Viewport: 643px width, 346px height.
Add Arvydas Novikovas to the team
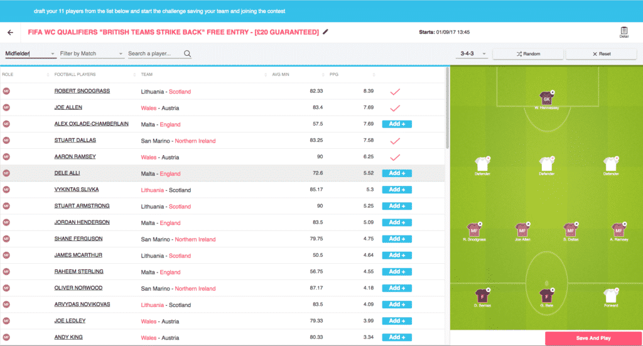click(397, 305)
